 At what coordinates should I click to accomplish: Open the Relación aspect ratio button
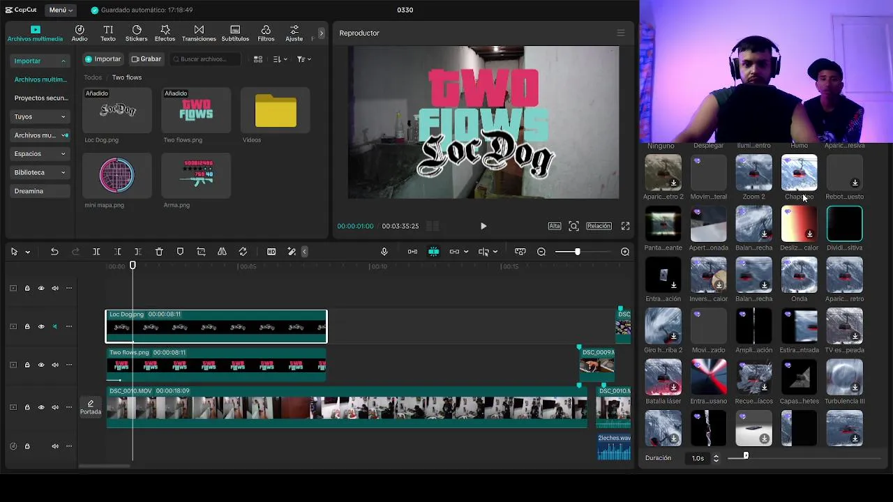point(599,226)
